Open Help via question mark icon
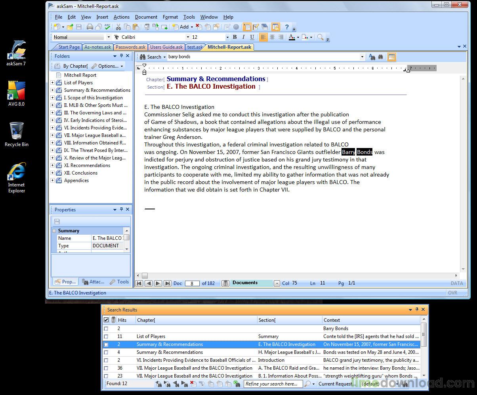The width and height of the screenshot is (477, 395). [287, 27]
